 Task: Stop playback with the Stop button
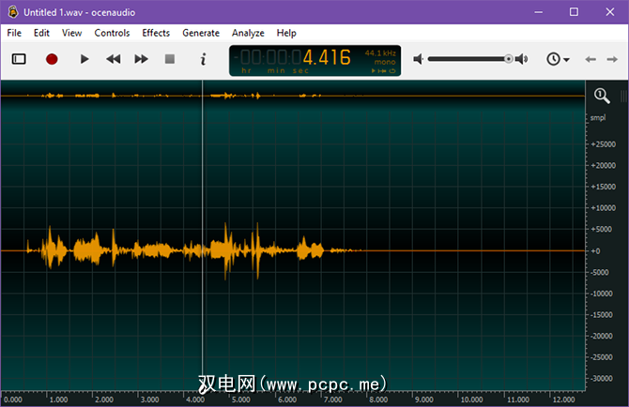click(x=170, y=59)
